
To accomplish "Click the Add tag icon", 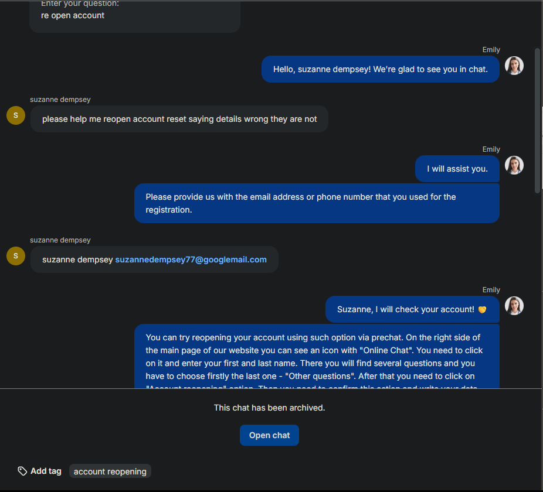I will coord(22,471).
